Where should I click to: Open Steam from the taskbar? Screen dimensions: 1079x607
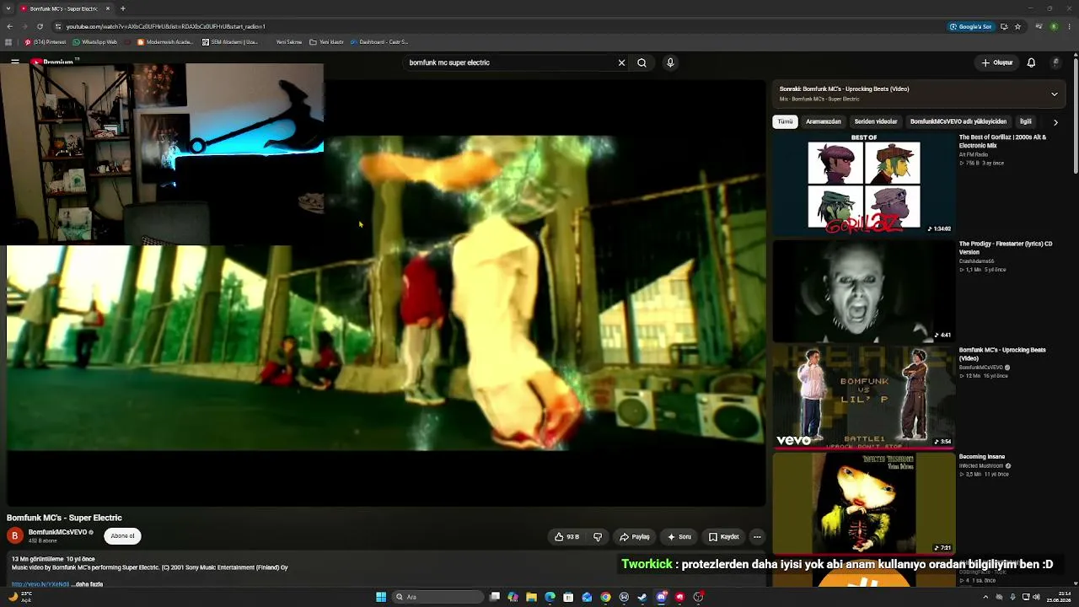click(x=642, y=597)
